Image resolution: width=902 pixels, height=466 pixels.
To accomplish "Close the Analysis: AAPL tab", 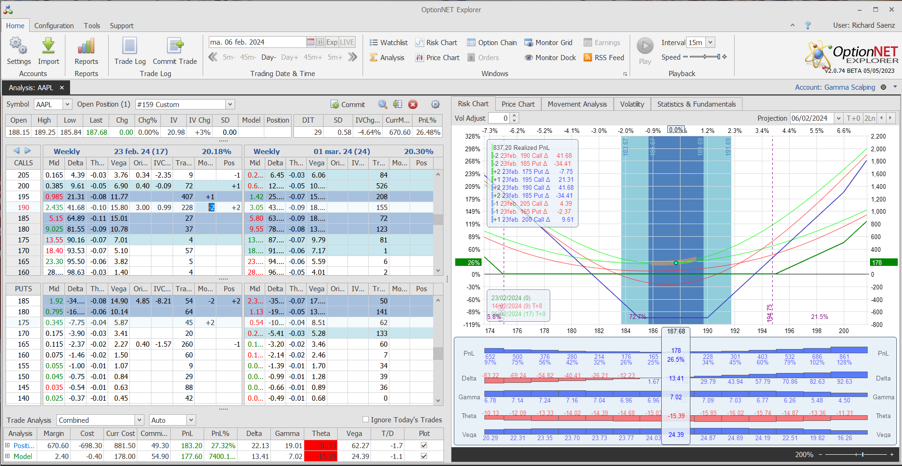I will (x=62, y=88).
